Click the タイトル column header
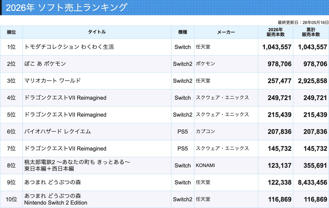The width and height of the screenshot is (329, 208). coord(97,32)
